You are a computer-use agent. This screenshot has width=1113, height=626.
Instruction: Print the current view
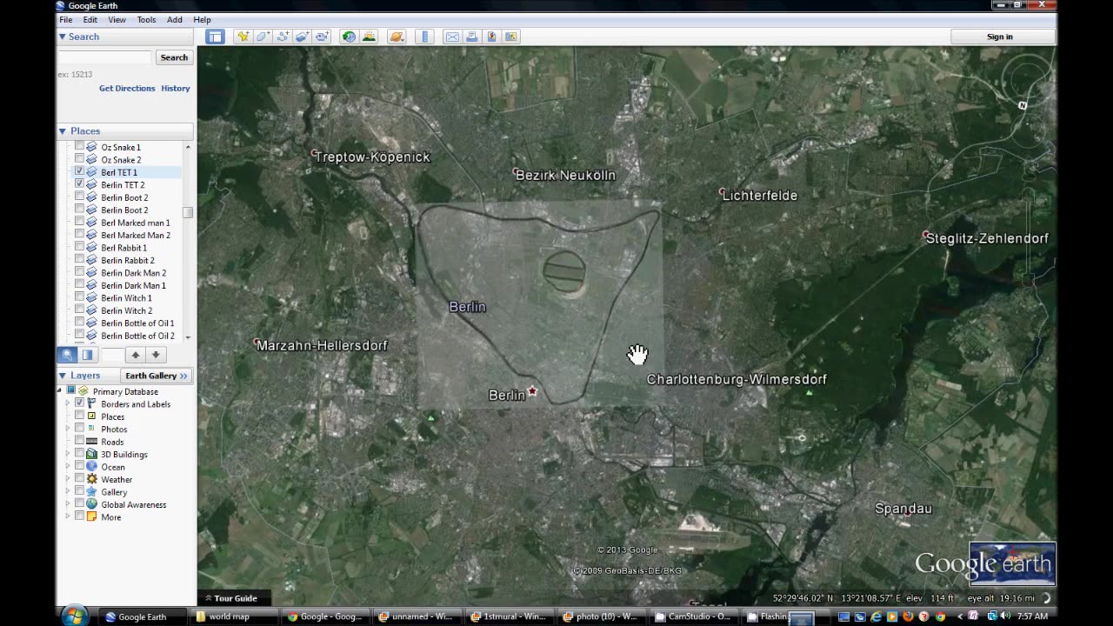click(x=471, y=37)
